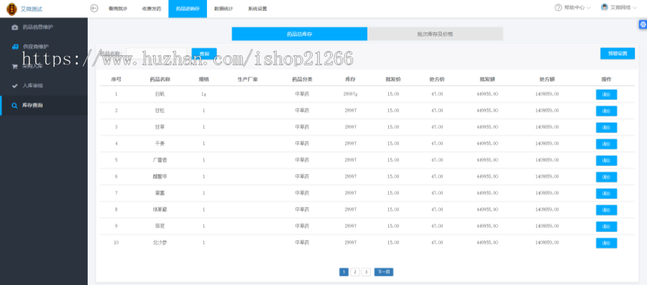Click the 下一页 next page button
The image size is (647, 285).
[384, 272]
